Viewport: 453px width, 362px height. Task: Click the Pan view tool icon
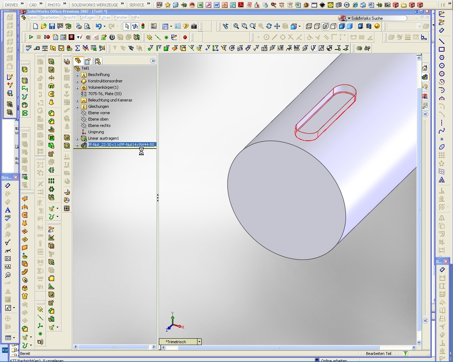(277, 27)
